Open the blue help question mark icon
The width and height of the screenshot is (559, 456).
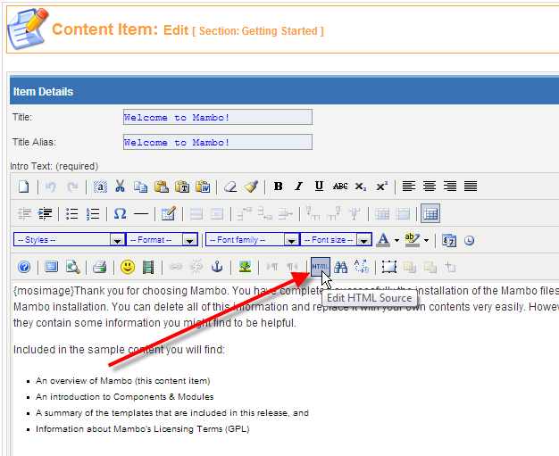pos(24,266)
